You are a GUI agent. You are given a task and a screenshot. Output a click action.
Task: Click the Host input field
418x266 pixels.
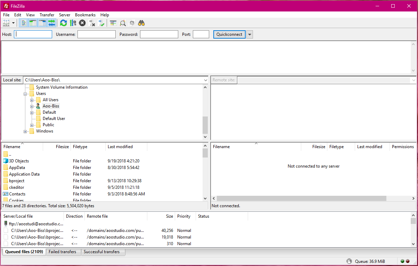tap(33, 34)
